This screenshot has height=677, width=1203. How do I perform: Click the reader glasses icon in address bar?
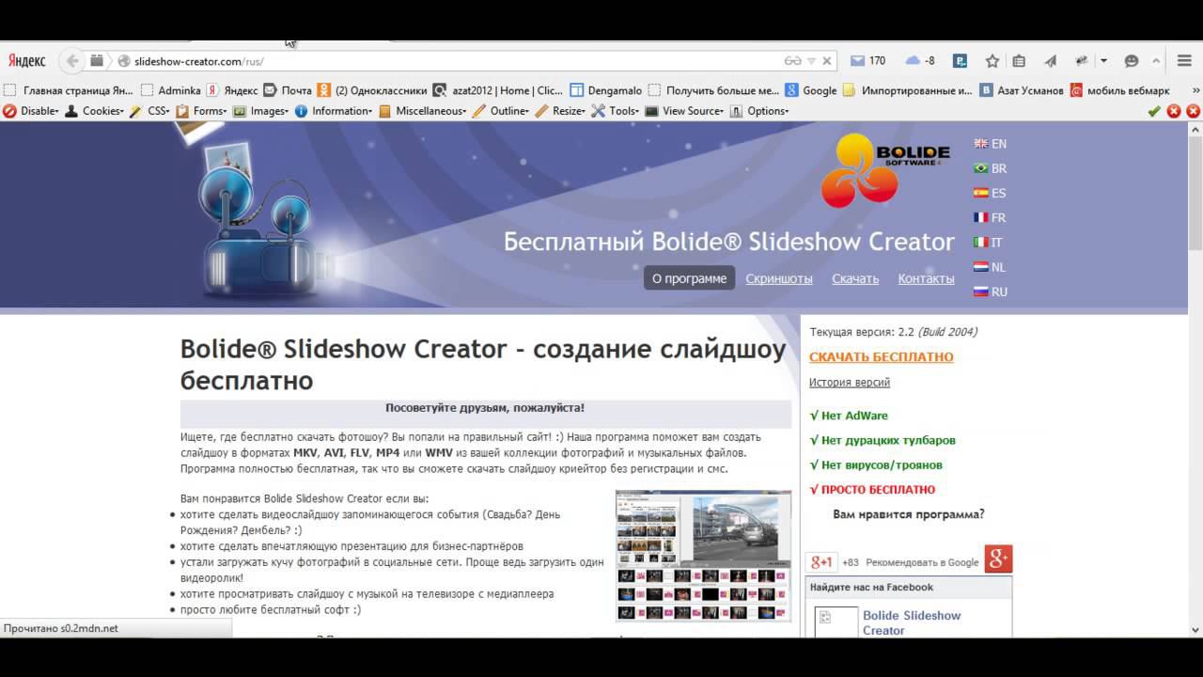pyautogui.click(x=792, y=61)
